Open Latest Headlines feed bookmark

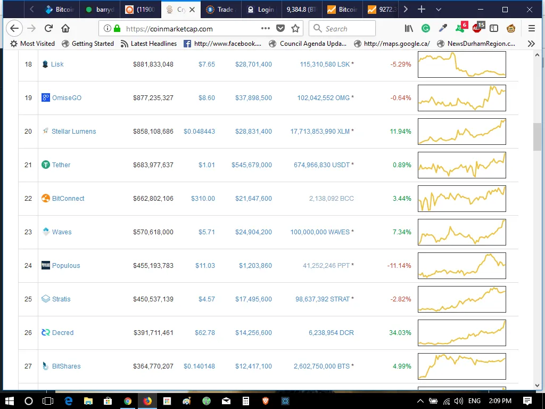pyautogui.click(x=149, y=44)
